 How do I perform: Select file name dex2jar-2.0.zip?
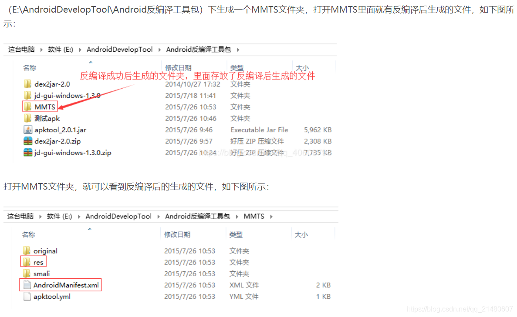pos(57,141)
